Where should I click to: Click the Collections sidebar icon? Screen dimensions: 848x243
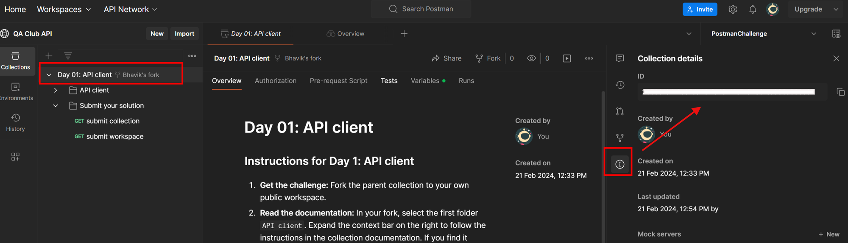[16, 61]
